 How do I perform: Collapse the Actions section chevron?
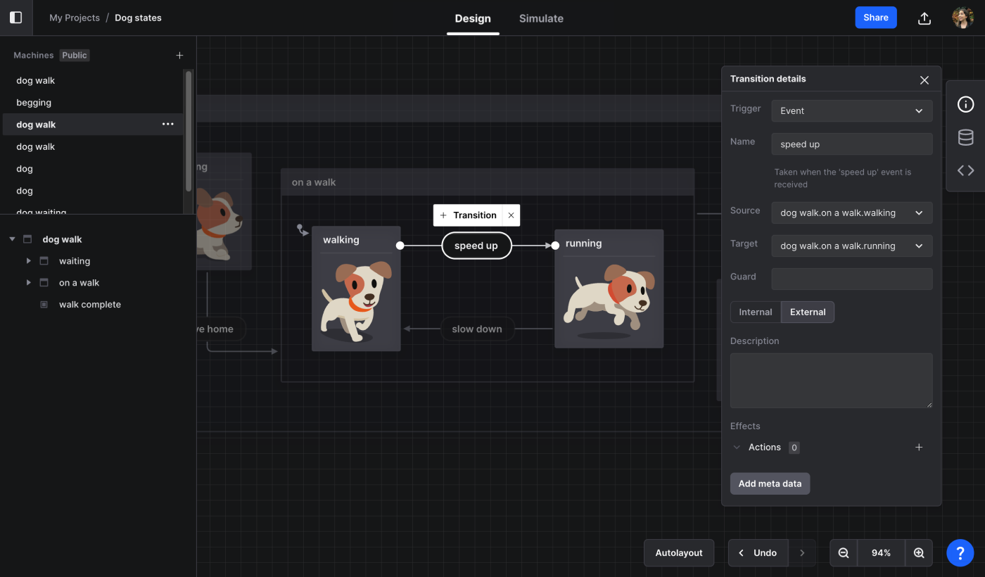[x=737, y=448]
